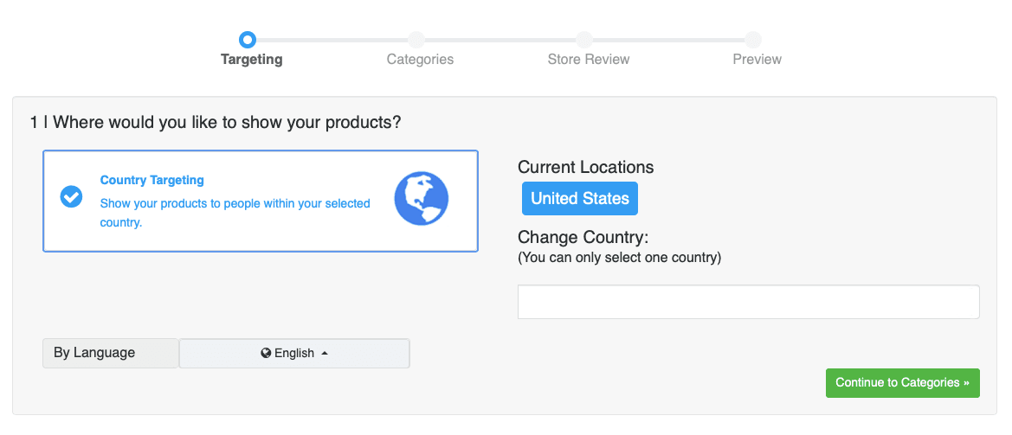Image resolution: width=1012 pixels, height=435 pixels.
Task: Click the checkmark icon beside Country Targeting
Action: click(x=71, y=197)
